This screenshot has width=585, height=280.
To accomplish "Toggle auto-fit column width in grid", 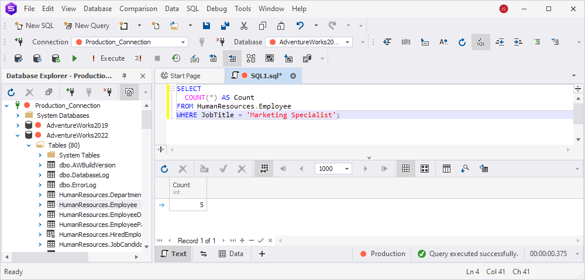I will 264,169.
